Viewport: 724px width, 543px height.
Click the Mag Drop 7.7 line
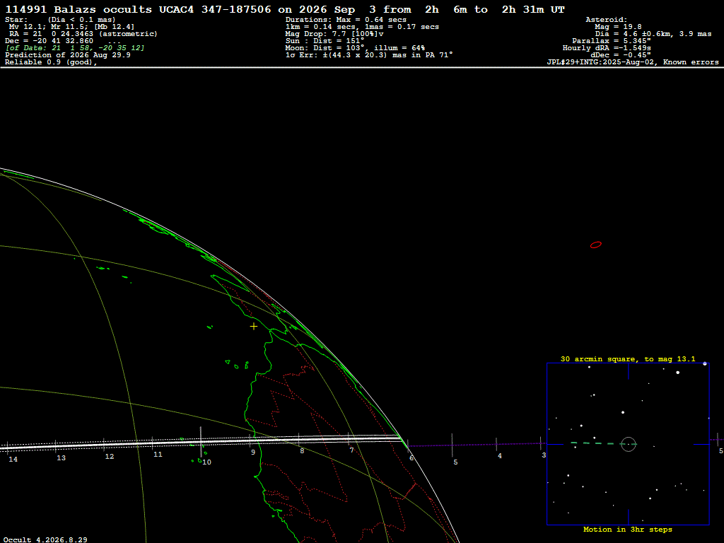click(x=334, y=34)
